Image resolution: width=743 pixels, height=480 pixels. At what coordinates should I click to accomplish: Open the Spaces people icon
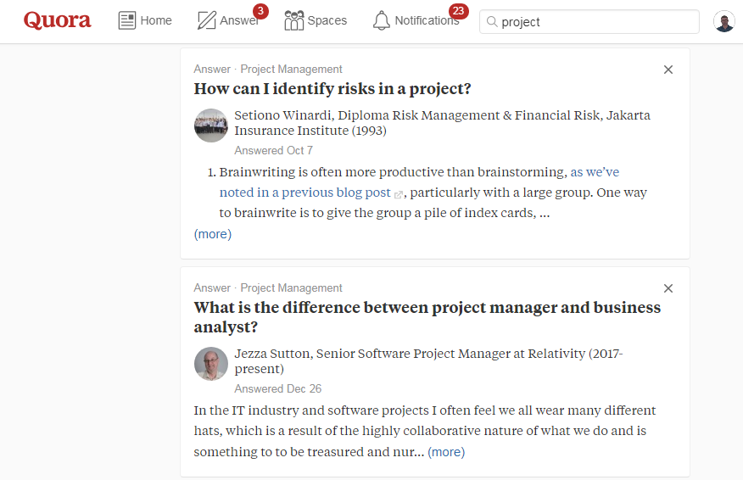pos(293,20)
